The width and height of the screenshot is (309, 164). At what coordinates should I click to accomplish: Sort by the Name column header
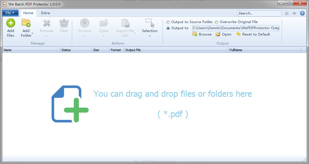click(31, 50)
